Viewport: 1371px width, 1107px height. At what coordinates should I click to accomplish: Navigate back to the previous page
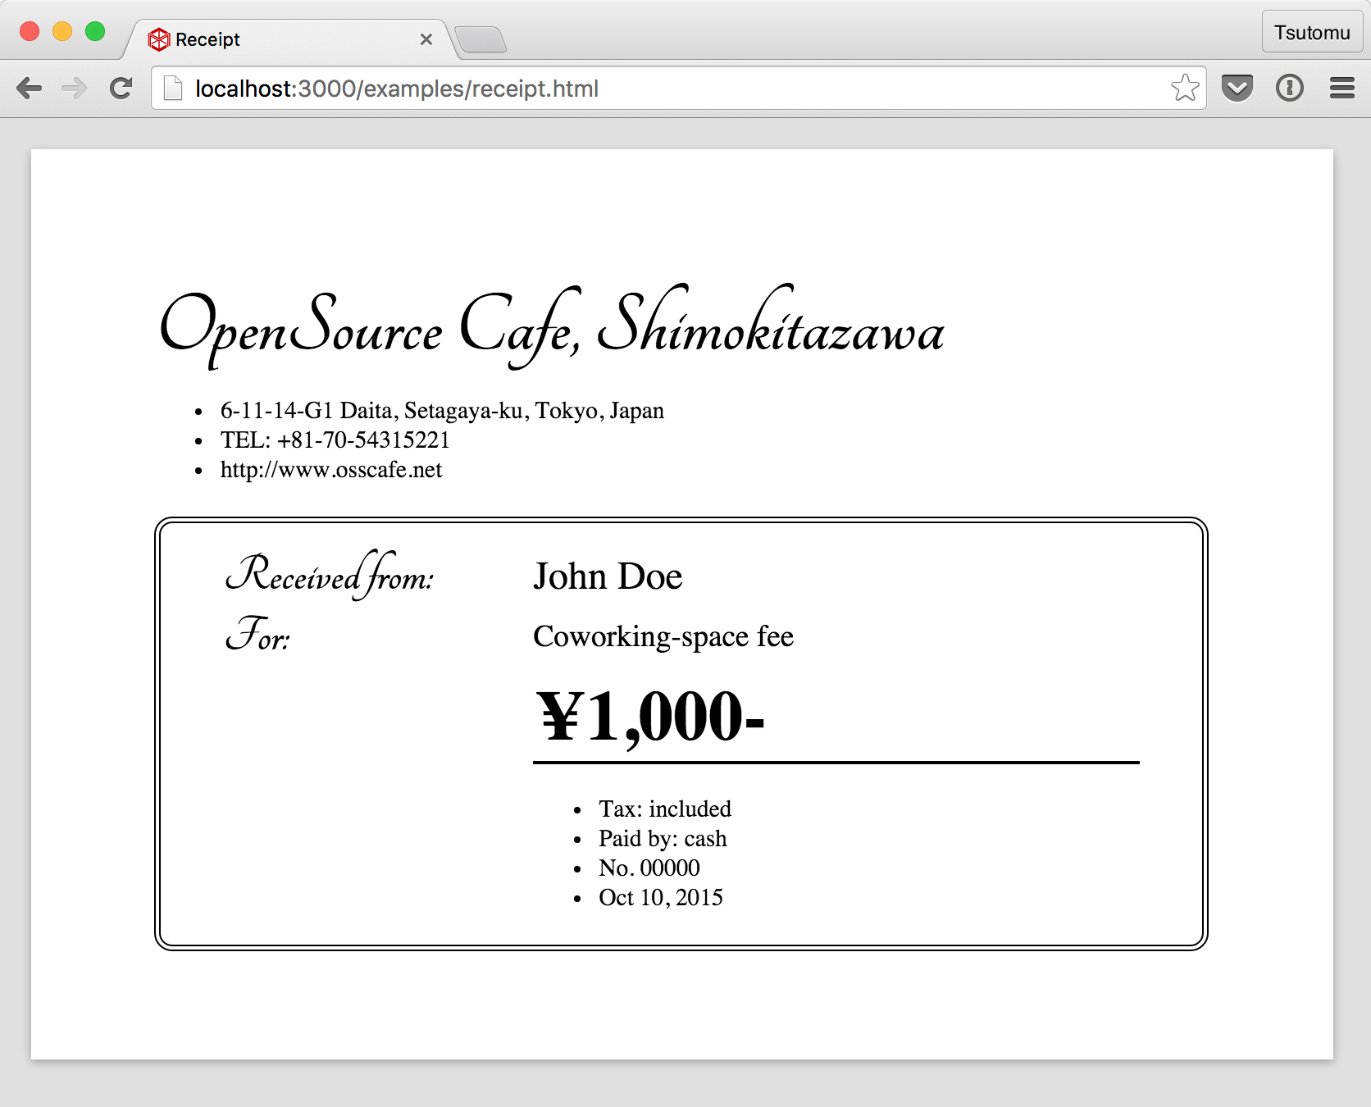30,88
